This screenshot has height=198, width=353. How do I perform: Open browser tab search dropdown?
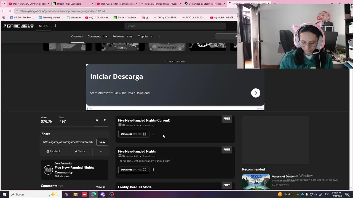tap(4, 4)
